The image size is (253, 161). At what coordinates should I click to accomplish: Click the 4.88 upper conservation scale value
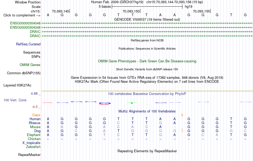pos(34,94)
